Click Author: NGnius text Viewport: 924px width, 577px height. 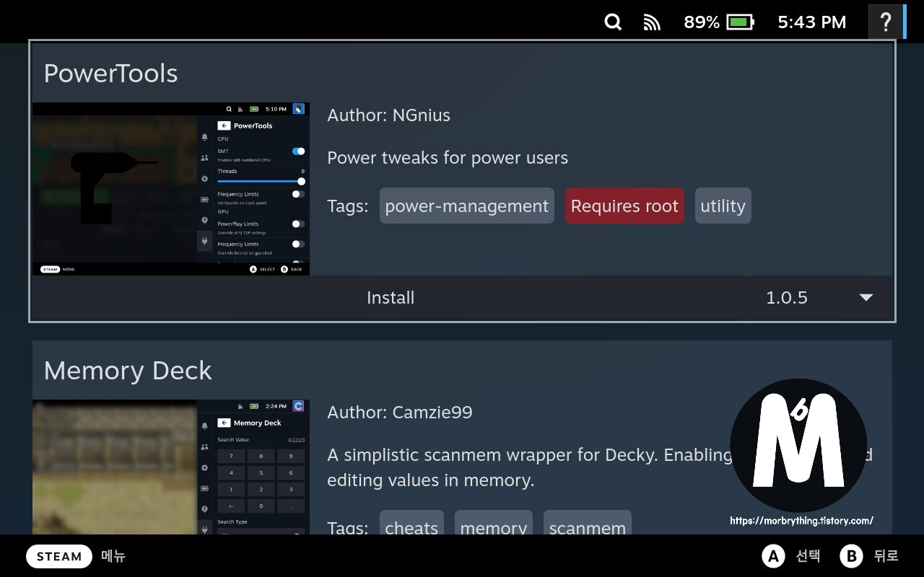[388, 115]
